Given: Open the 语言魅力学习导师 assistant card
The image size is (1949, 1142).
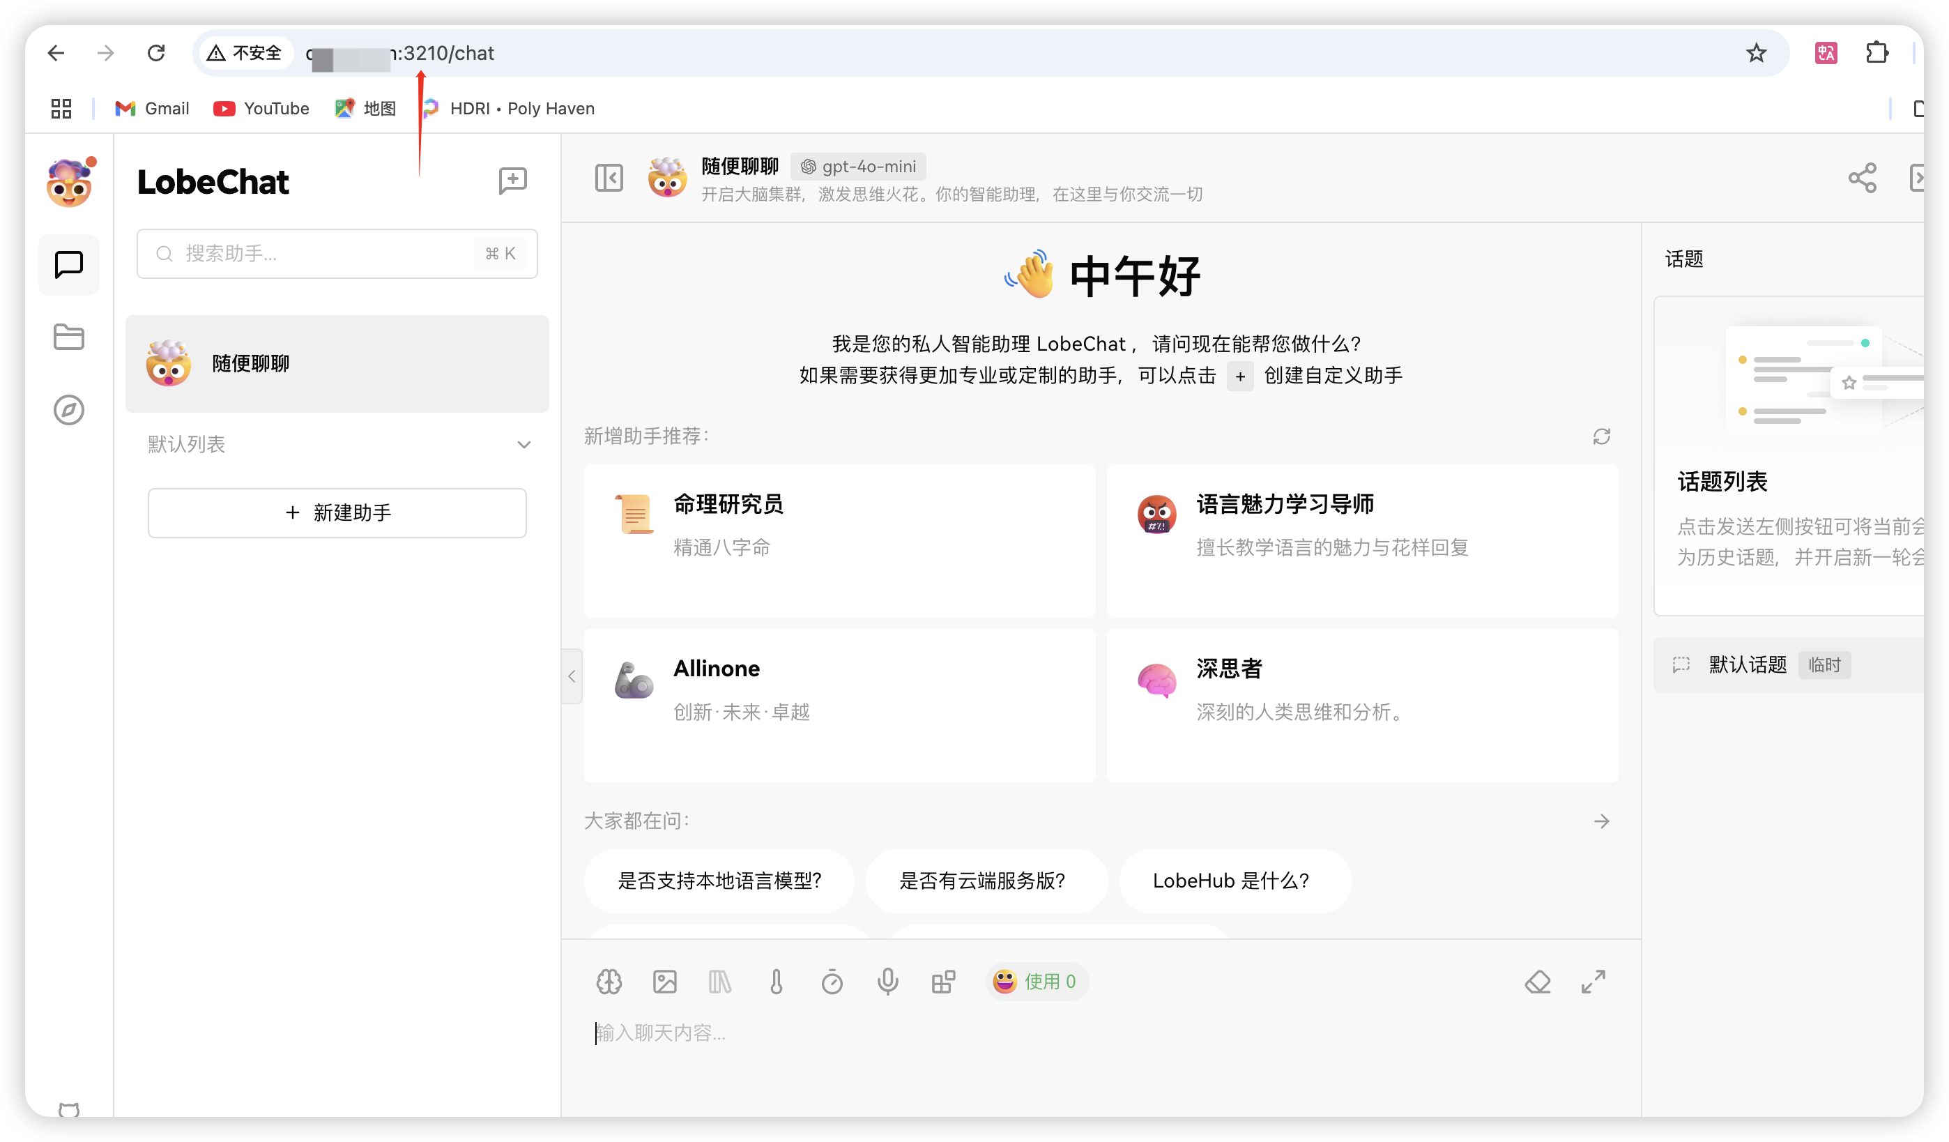Looking at the screenshot, I should (x=1363, y=541).
